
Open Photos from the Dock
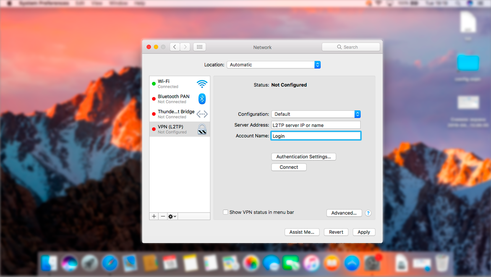pyautogui.click(x=251, y=263)
